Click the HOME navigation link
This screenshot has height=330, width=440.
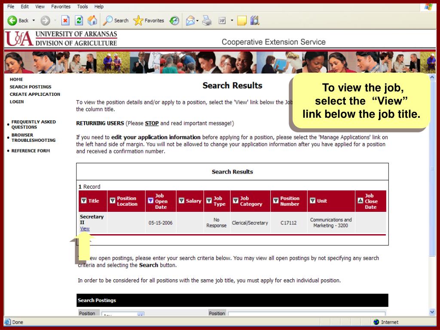pos(16,79)
